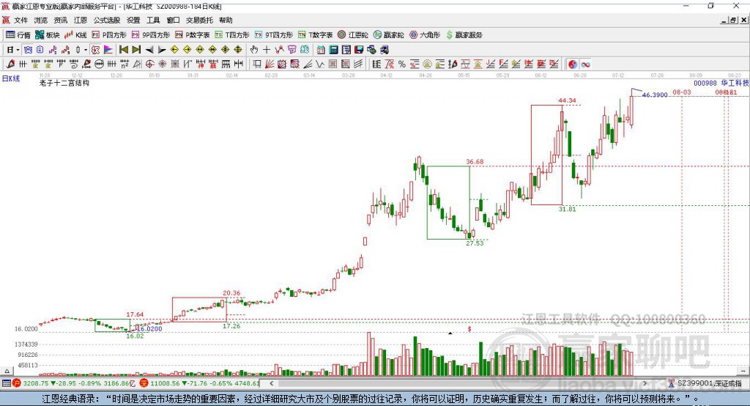Click the 000988 stock code label
The image size is (750, 406).
pos(705,84)
